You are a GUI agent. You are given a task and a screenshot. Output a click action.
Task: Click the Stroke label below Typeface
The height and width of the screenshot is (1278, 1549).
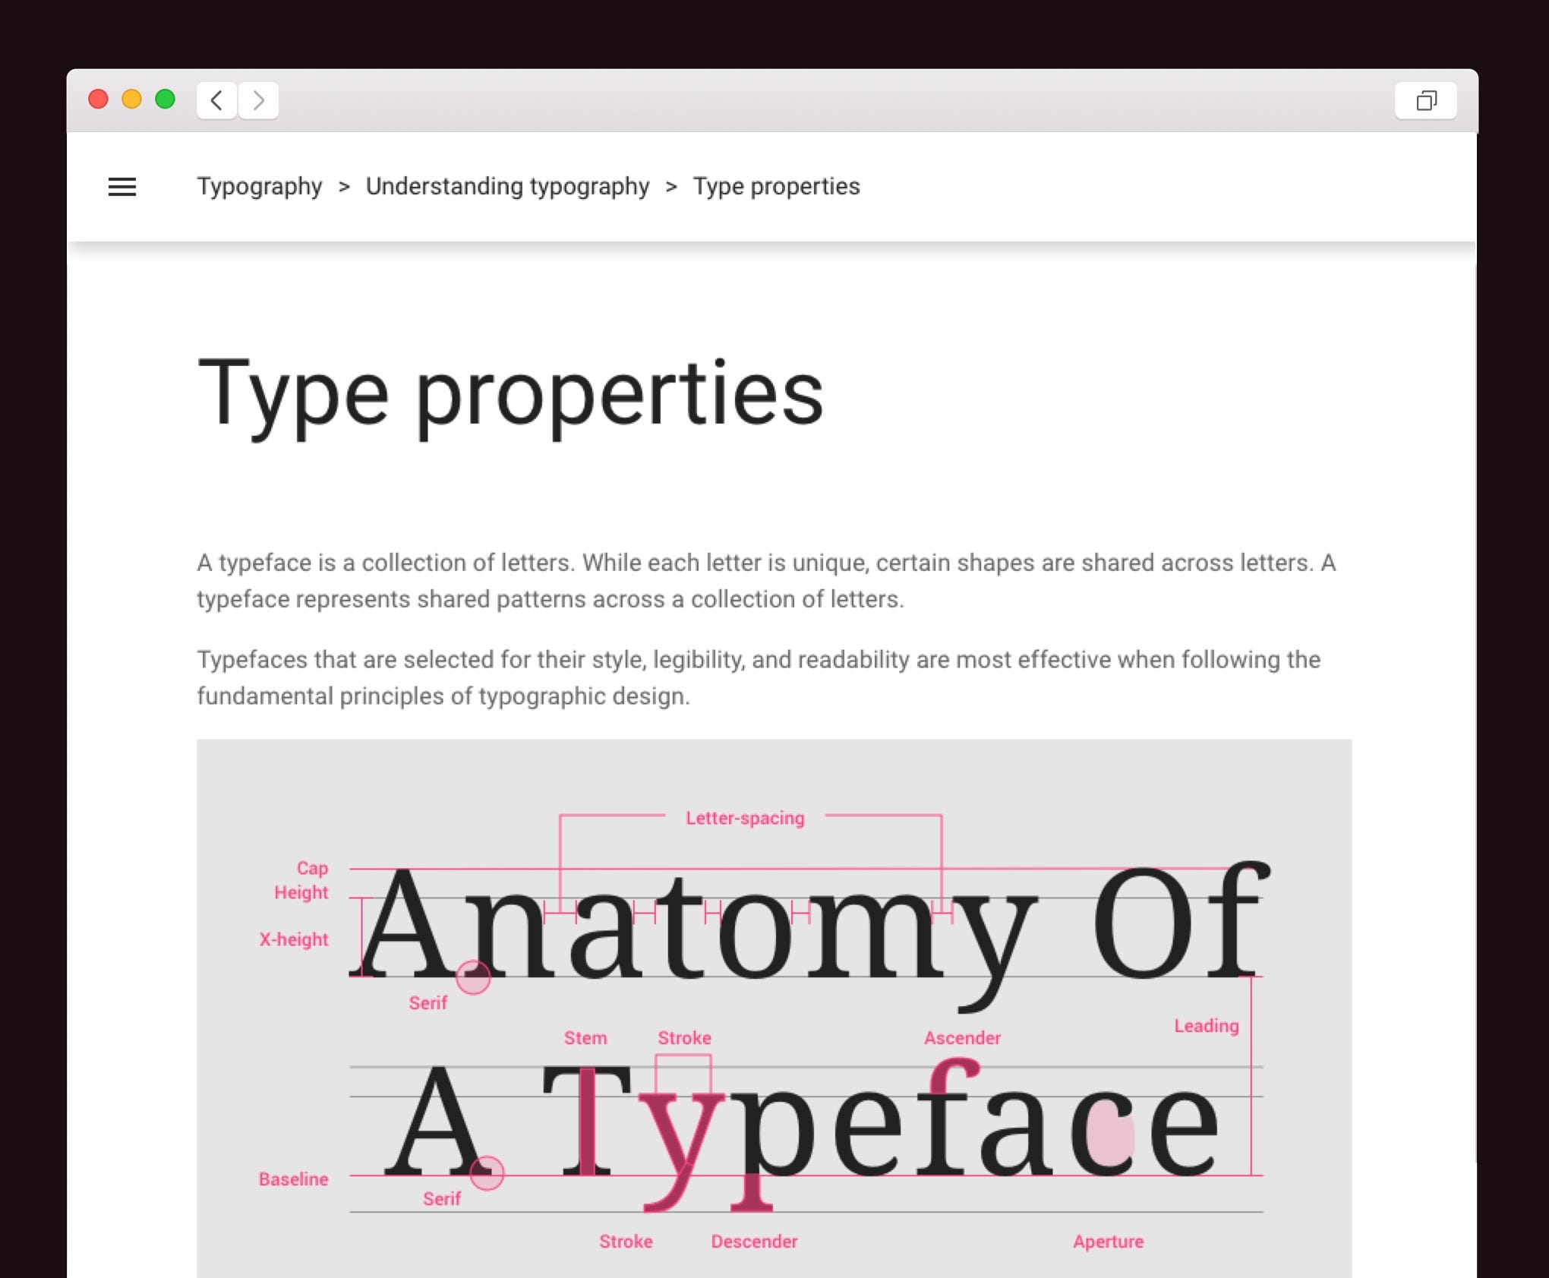pos(626,1242)
